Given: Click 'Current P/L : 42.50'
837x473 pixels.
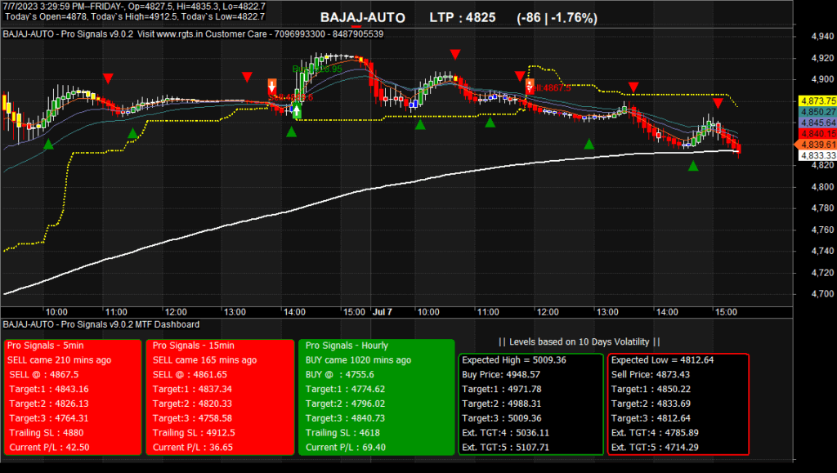Looking at the screenshot, I should pyautogui.click(x=49, y=447).
